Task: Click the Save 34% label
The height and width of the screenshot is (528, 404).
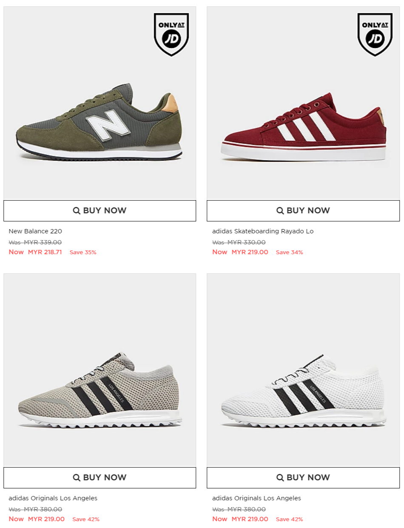Action: (290, 252)
